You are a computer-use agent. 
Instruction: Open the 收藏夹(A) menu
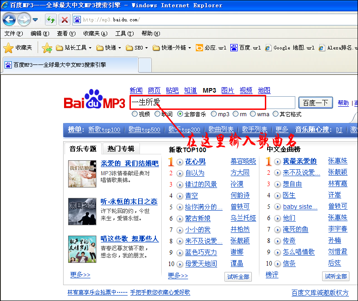(95, 34)
